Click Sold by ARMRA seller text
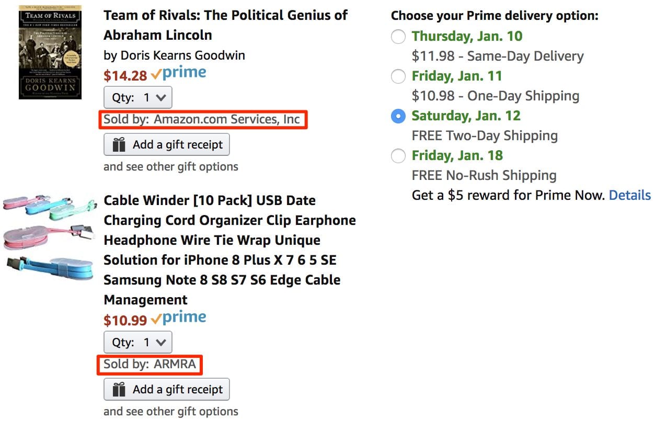The height and width of the screenshot is (430, 667). pyautogui.click(x=149, y=365)
